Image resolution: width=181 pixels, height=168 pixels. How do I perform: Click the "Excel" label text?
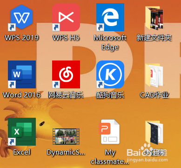click(22, 152)
